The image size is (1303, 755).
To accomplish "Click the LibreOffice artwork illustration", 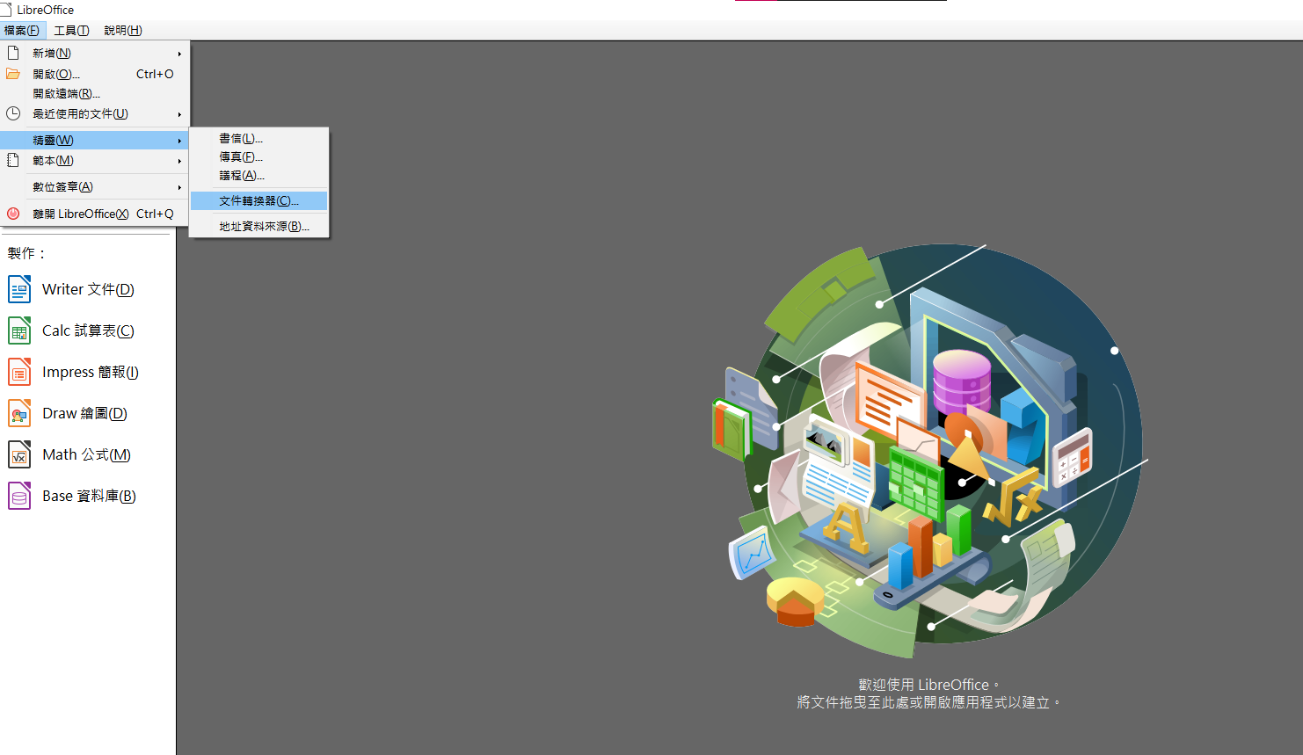I will (x=928, y=450).
